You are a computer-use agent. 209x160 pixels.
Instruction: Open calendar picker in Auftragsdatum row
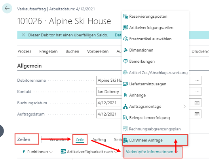(x=197, y=114)
